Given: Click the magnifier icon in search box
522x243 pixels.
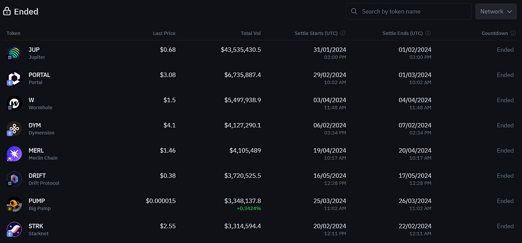Looking at the screenshot, I should pos(354,11).
